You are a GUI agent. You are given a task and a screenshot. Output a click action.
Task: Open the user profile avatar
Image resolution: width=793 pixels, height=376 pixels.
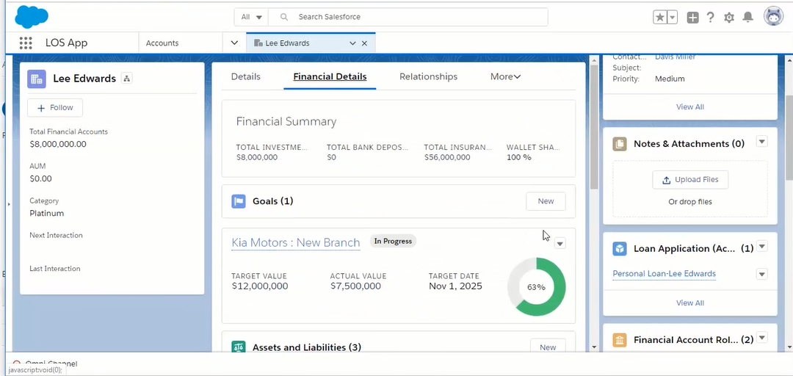pos(773,16)
